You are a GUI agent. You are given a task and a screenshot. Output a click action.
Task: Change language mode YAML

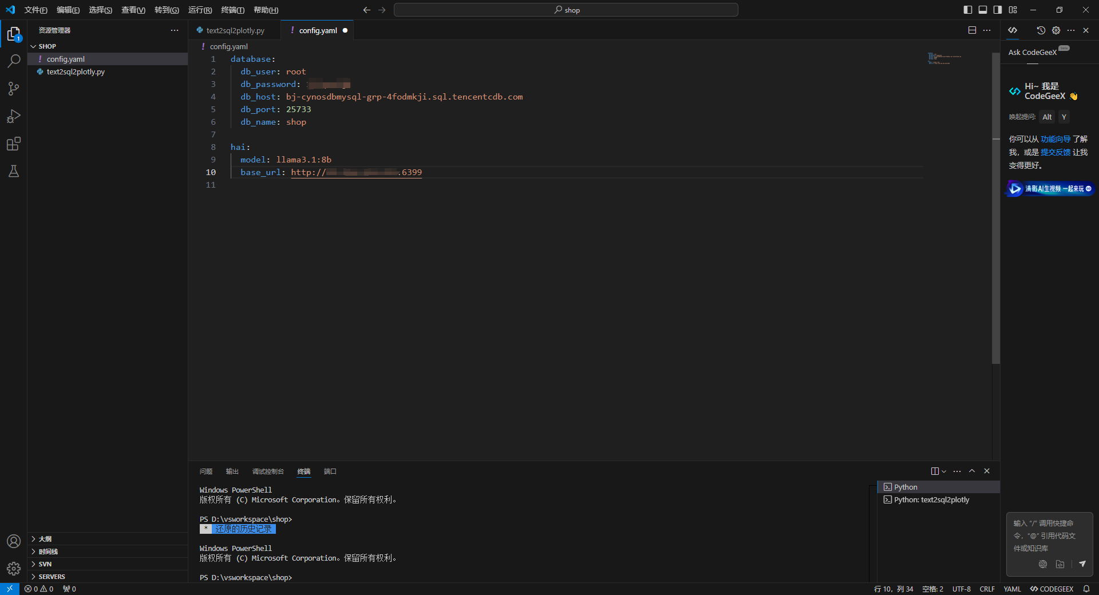pos(1012,589)
